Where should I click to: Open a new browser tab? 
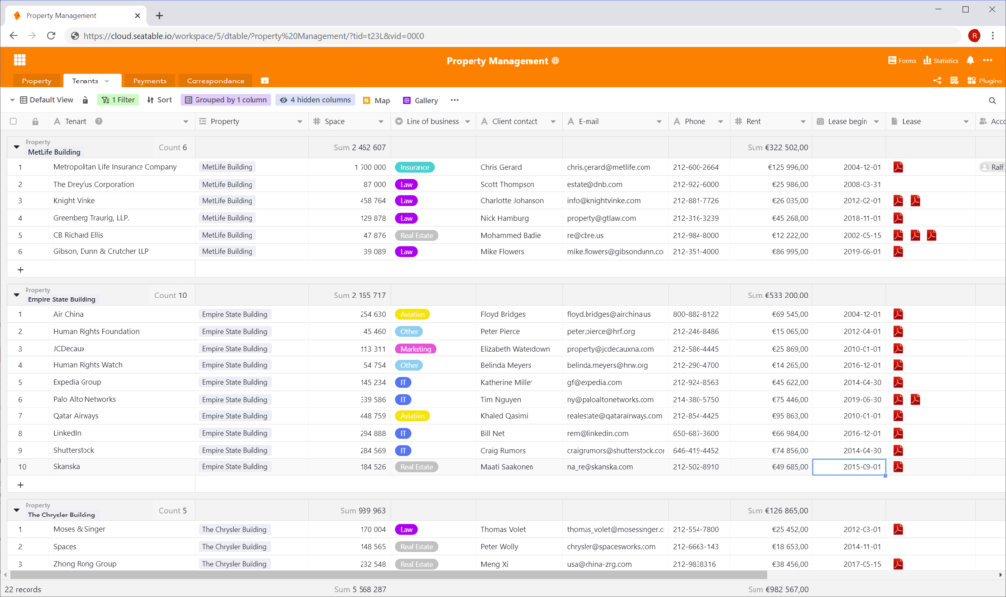coord(159,15)
